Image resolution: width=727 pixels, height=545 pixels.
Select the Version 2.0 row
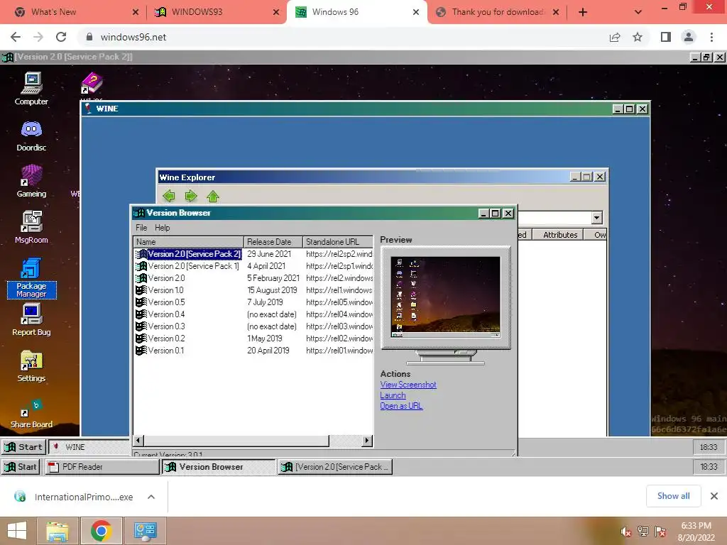[253, 278]
